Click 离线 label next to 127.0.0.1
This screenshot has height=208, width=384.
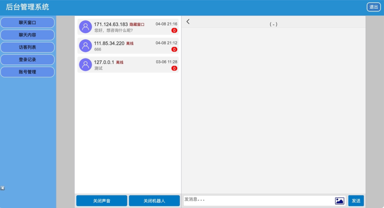120,62
